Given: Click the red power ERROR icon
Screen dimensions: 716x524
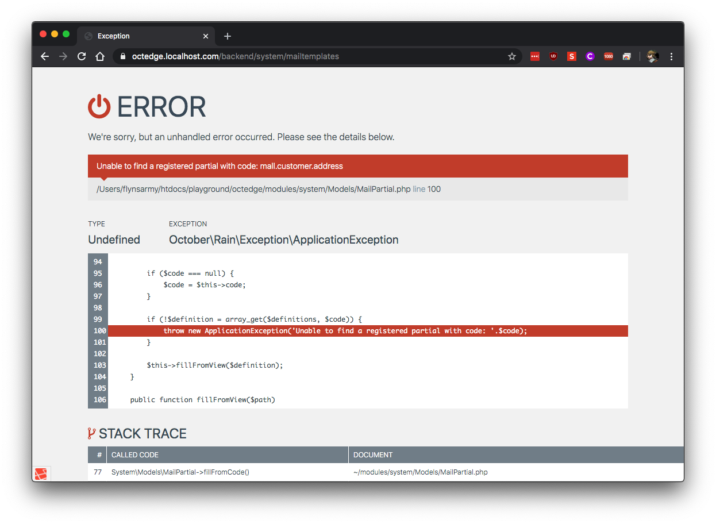Looking at the screenshot, I should [x=99, y=107].
